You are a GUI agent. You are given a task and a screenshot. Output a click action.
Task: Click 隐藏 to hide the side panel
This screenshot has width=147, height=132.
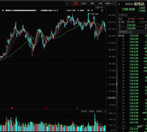[x=108, y=4]
